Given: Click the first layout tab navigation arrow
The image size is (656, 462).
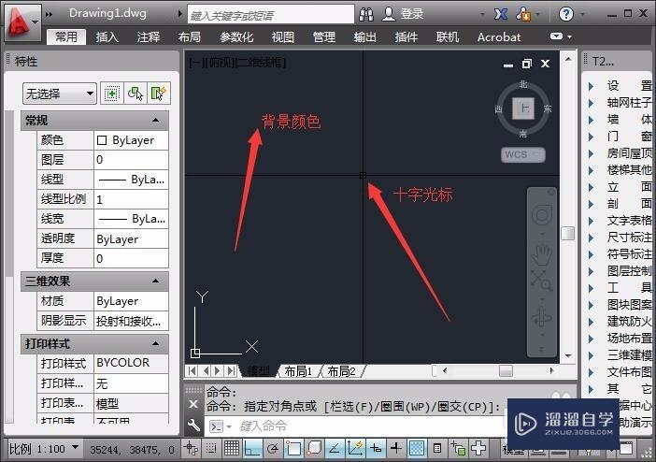Looking at the screenshot, I should tap(192, 370).
